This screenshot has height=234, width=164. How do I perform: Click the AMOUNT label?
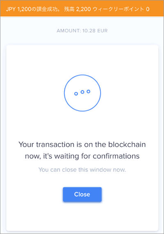pyautogui.click(x=68, y=31)
